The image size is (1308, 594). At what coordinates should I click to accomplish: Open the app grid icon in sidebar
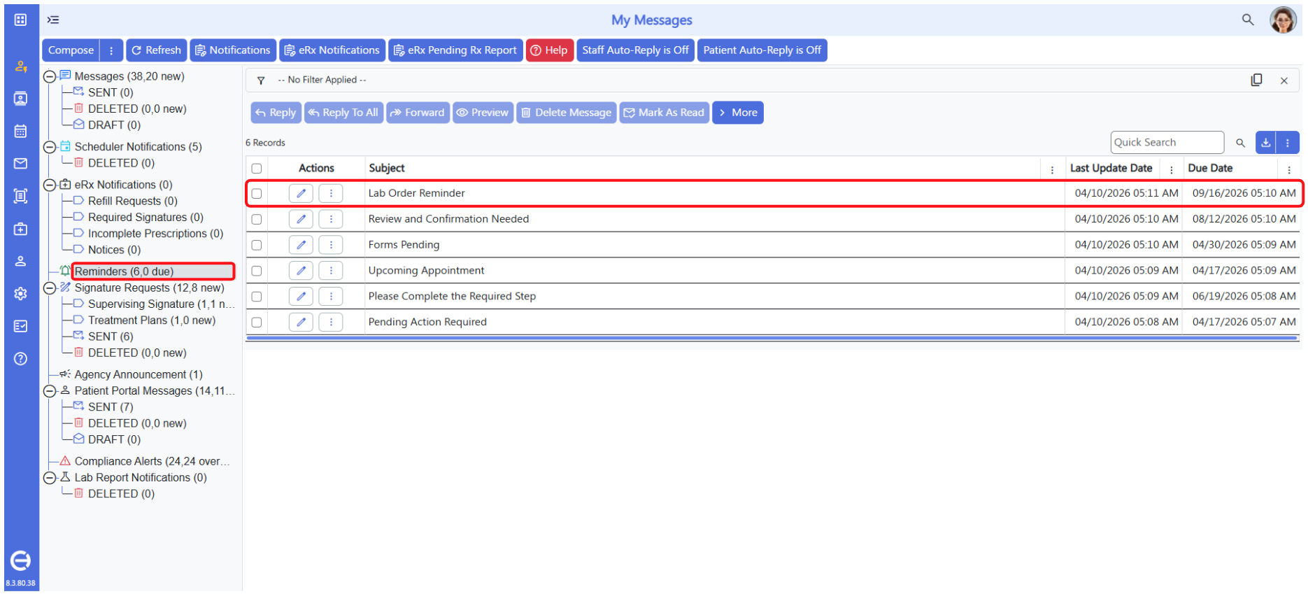[x=20, y=20]
